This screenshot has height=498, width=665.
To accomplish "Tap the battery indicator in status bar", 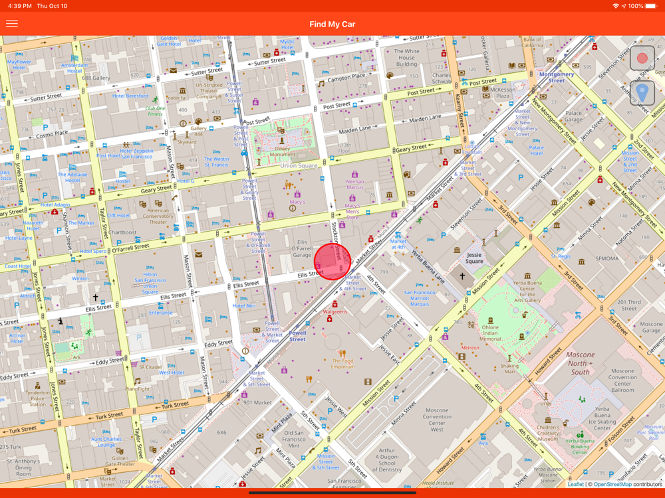I will click(650, 6).
